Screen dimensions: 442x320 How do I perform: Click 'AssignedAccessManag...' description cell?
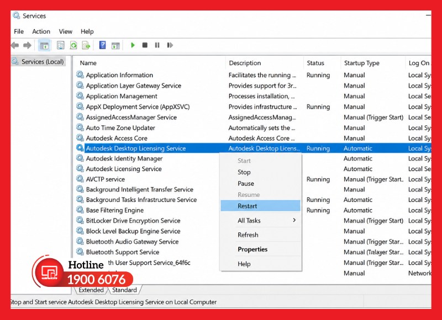click(x=262, y=118)
